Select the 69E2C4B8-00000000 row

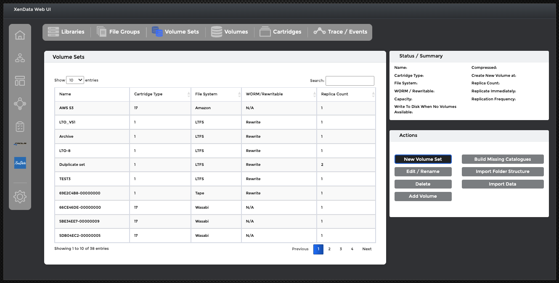tap(215, 193)
